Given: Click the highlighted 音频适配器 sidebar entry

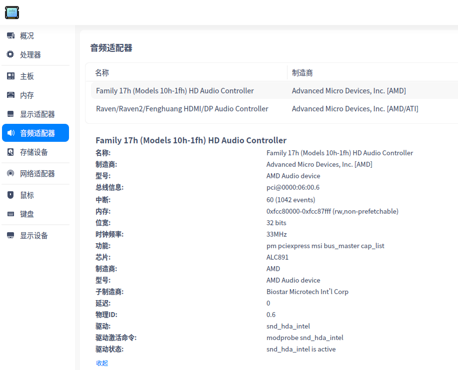Looking at the screenshot, I should pyautogui.click(x=35, y=133).
